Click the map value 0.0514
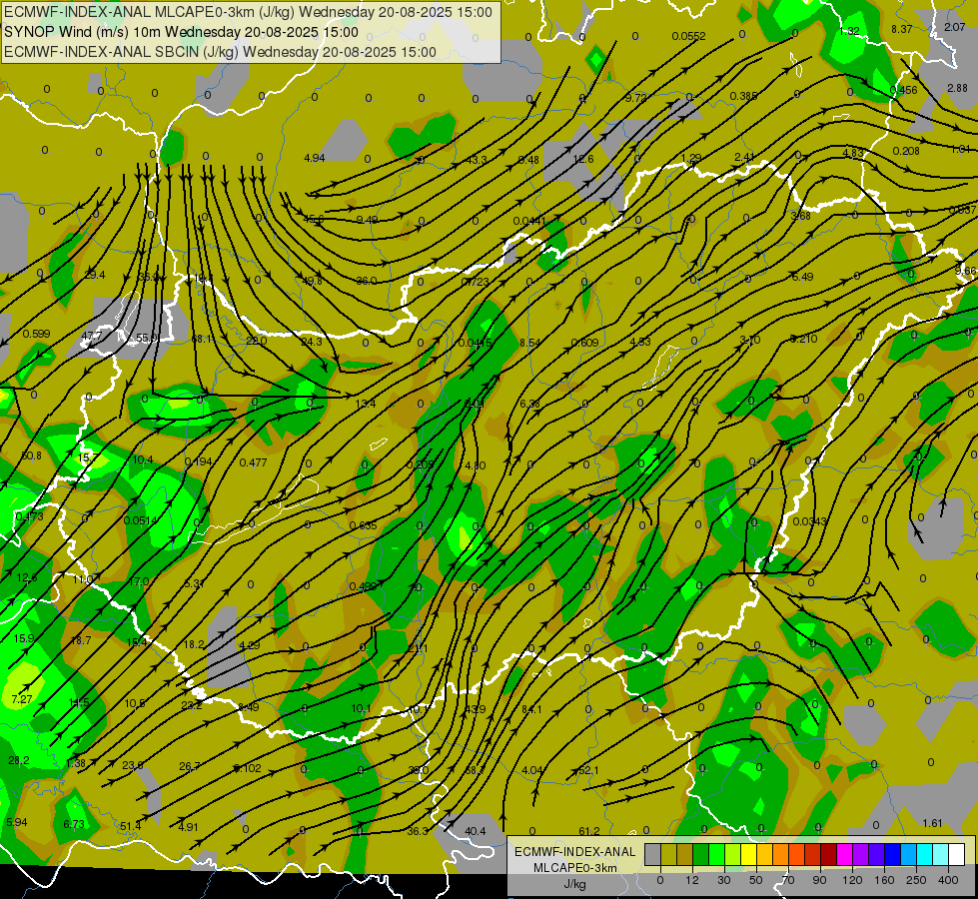 tap(141, 520)
